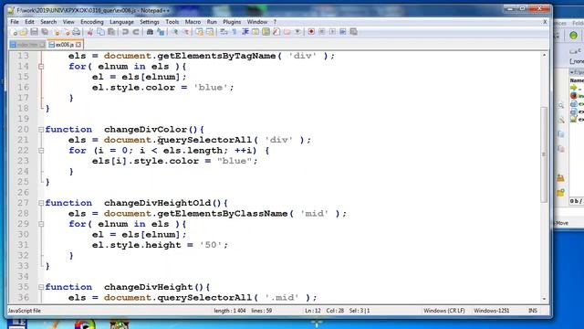Click Move button in background window
584x329 pixels.
coord(562,223)
